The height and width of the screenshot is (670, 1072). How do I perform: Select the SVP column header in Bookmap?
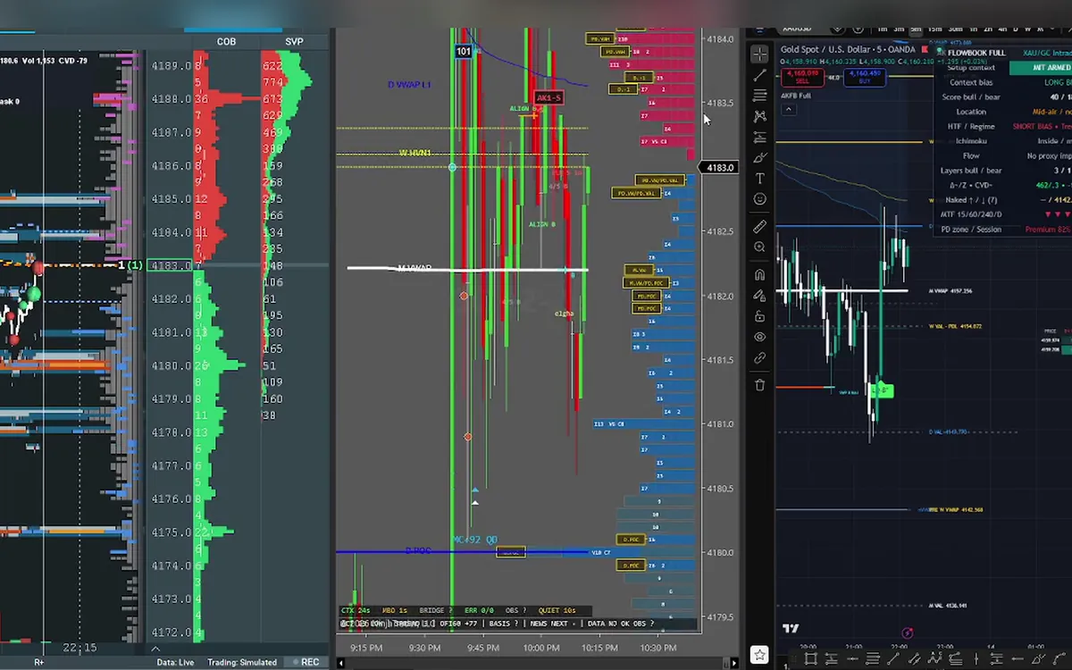(294, 42)
